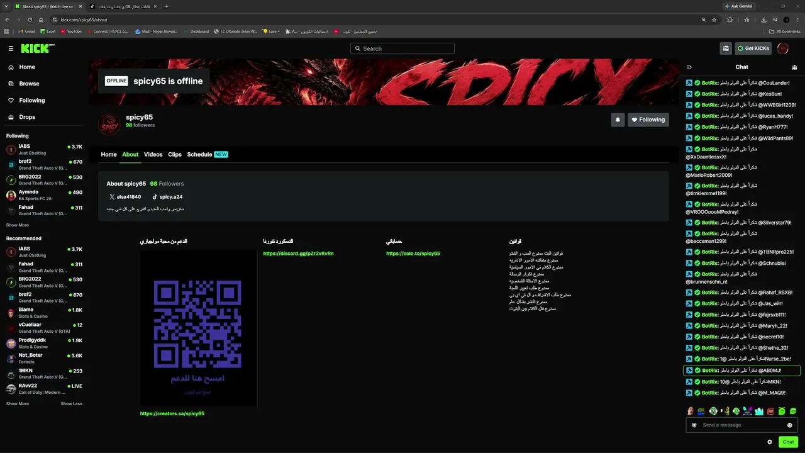Open the Schedule channel tab
The width and height of the screenshot is (805, 453).
(x=208, y=155)
